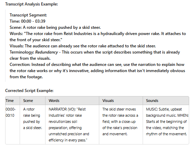Click the italic word 'Redundancy'

pyautogui.click(x=47, y=52)
